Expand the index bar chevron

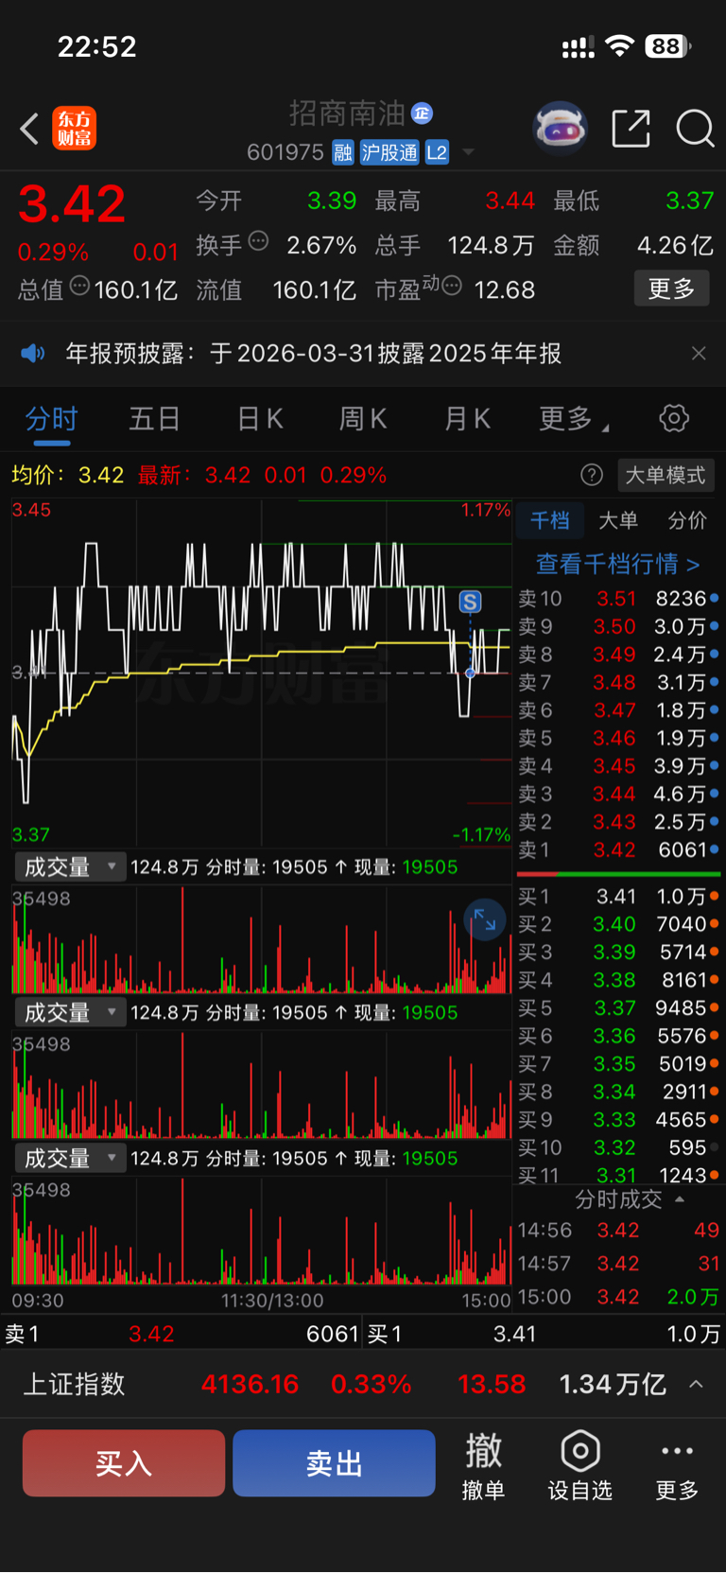click(x=696, y=1385)
